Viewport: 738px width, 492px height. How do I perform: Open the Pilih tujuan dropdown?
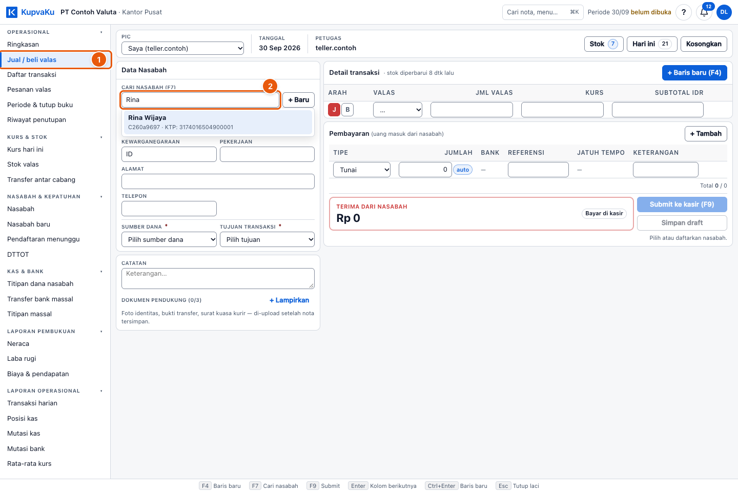tap(267, 239)
